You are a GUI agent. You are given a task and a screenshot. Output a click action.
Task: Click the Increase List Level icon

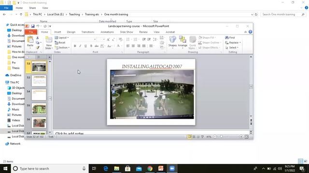[x=149, y=39]
